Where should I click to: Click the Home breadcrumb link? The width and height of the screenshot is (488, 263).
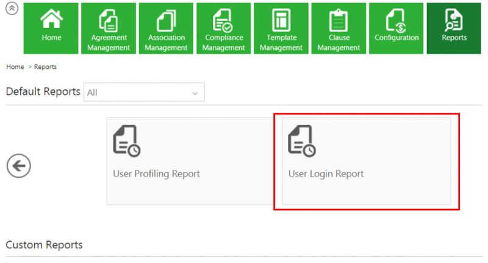pos(15,67)
